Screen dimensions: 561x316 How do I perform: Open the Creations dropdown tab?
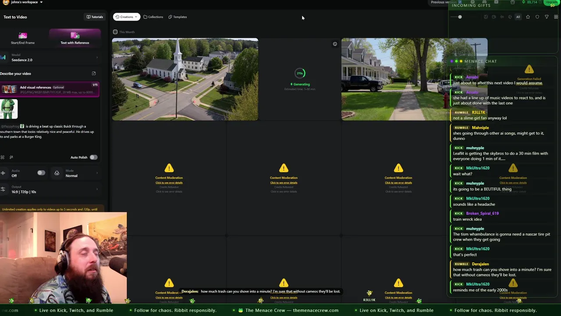coord(127,17)
